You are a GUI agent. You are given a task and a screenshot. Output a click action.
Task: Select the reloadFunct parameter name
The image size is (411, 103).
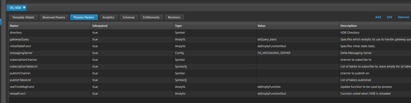(18, 94)
